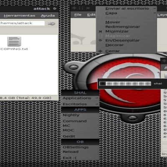Select the COPYING.txt file icon
Screen dimensions: 167x167
click(x=14, y=41)
